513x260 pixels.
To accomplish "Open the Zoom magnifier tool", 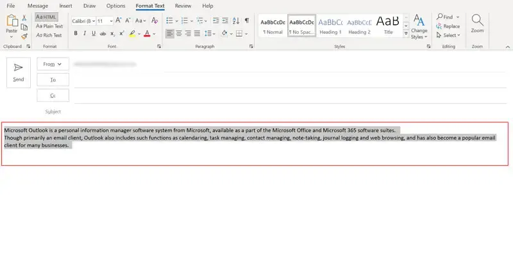I will (x=477, y=23).
